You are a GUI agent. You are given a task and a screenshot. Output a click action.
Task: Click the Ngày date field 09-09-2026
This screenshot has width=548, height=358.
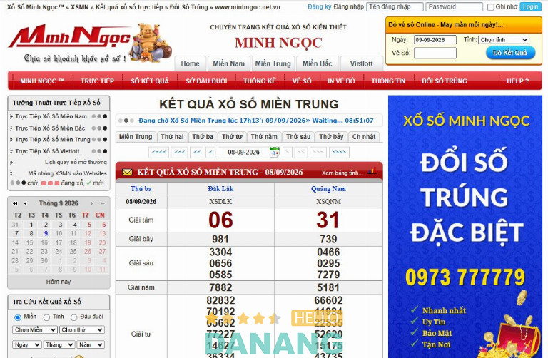435,40
